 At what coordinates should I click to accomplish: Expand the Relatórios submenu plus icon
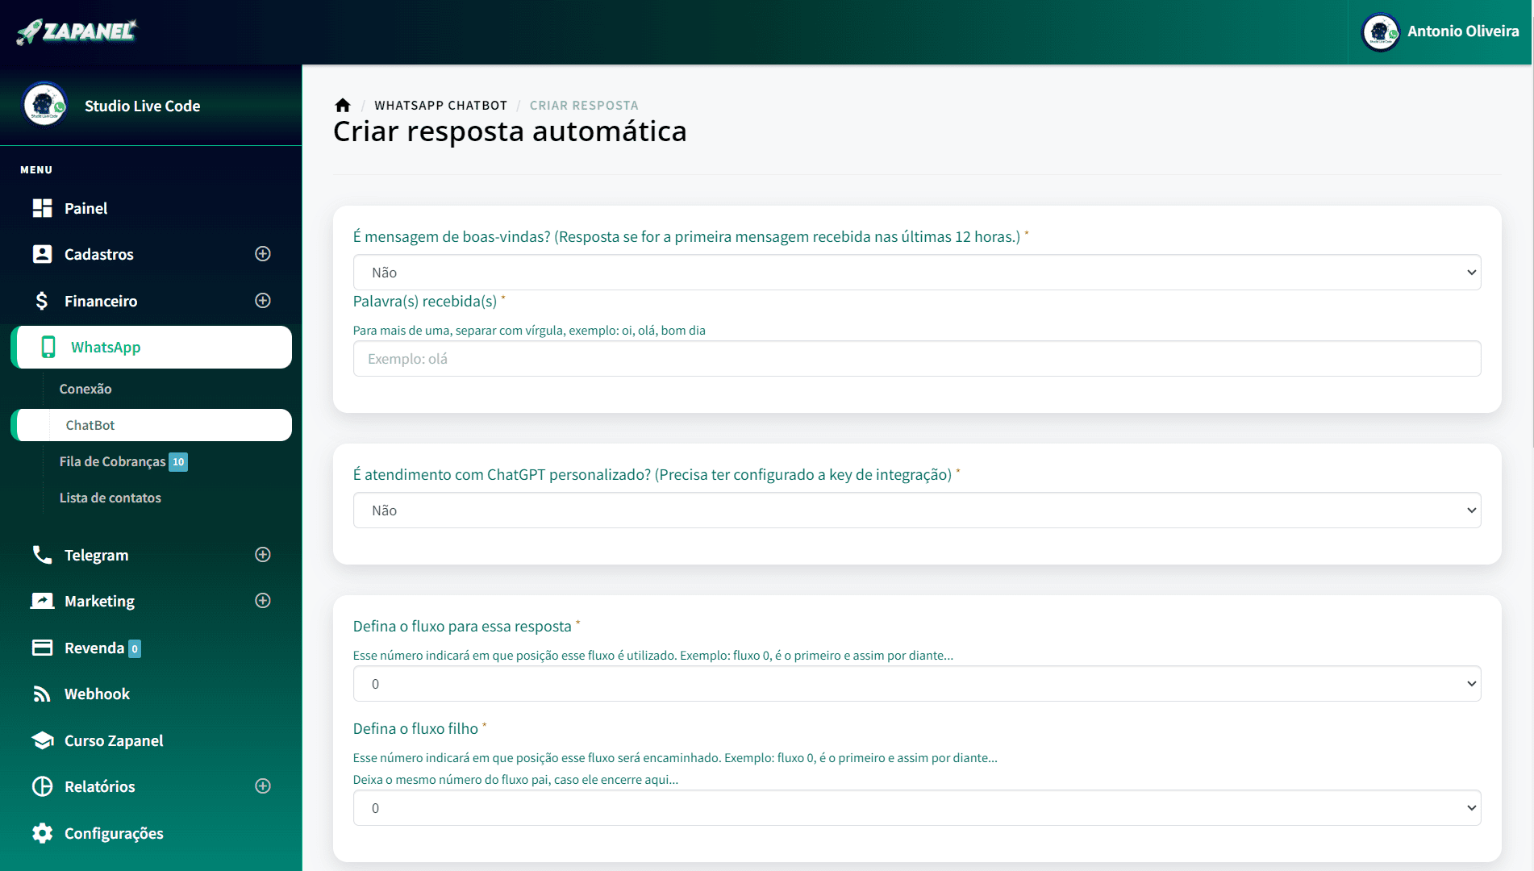[x=263, y=786]
